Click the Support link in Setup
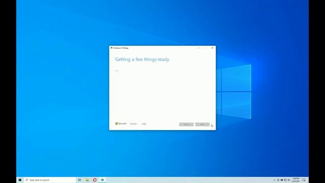325x183 pixels. pyautogui.click(x=133, y=124)
